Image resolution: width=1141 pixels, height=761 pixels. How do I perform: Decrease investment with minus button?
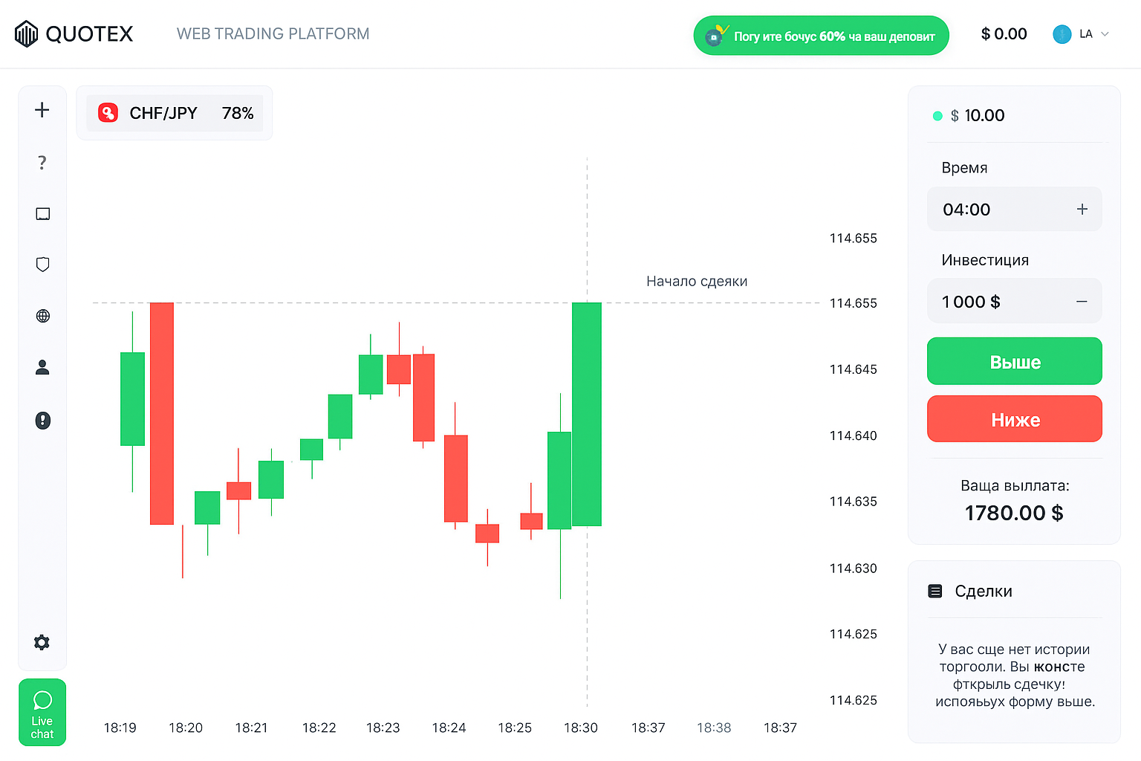(1082, 302)
